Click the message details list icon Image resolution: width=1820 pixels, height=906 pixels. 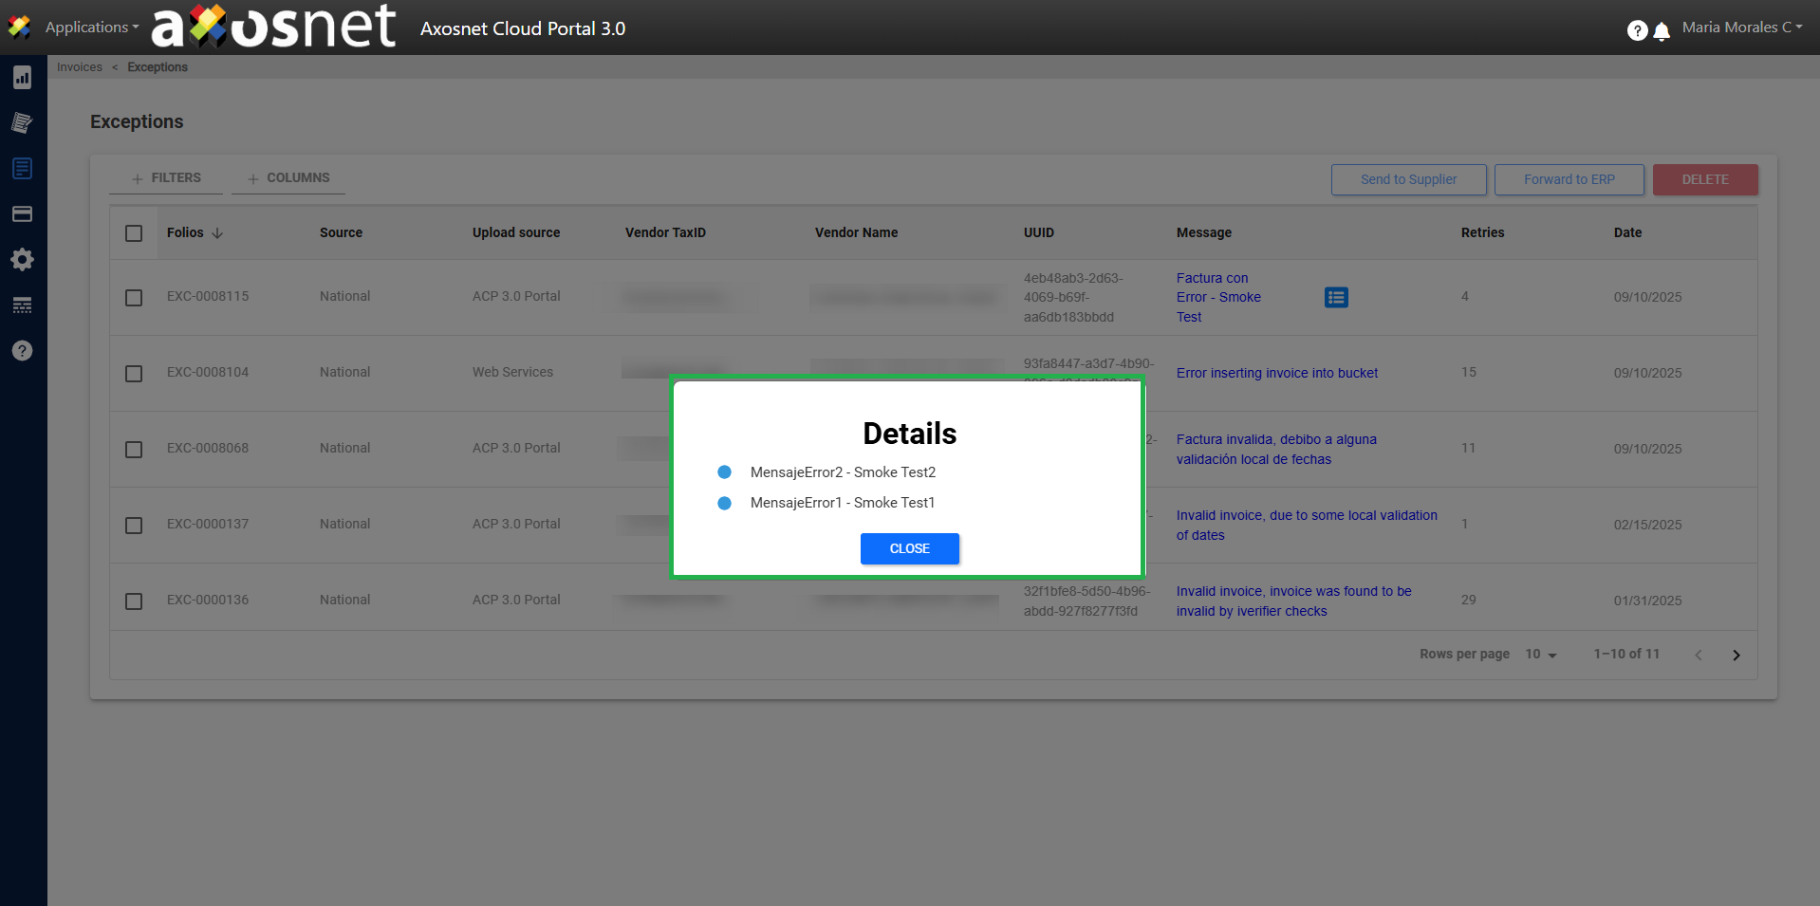pos(1336,298)
